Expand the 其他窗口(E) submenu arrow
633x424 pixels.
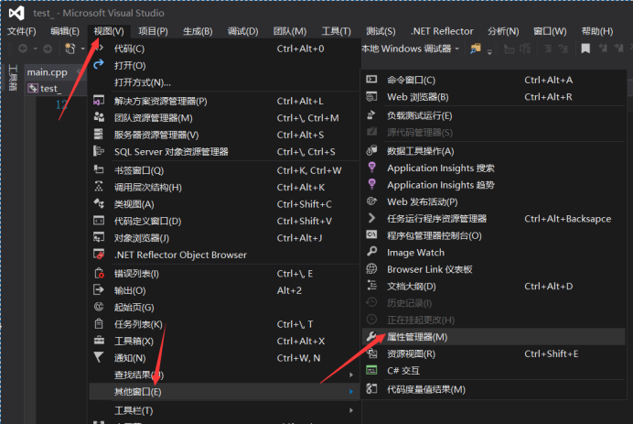(x=351, y=392)
